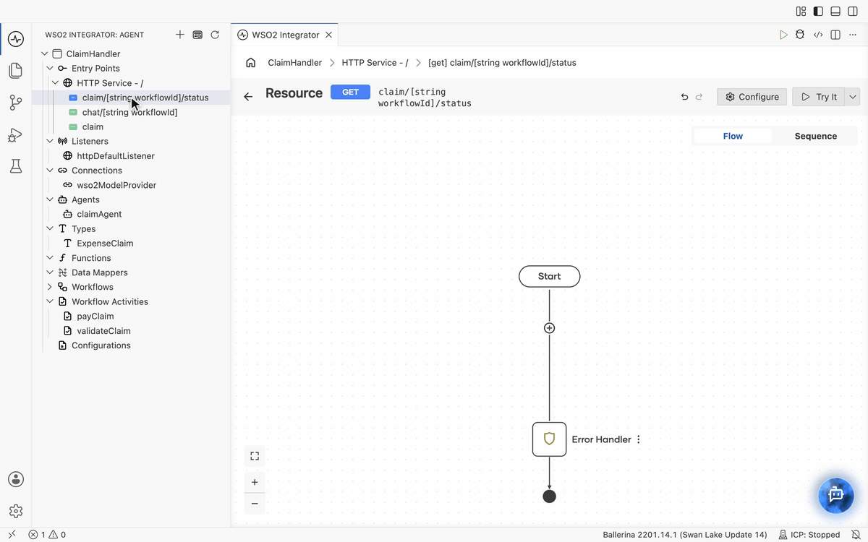Collapse the Workflow Activities section
This screenshot has height=542, width=868.
pyautogui.click(x=50, y=301)
